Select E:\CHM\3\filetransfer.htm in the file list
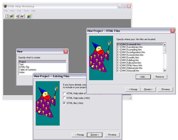178x140 pixels. click(x=140, y=68)
